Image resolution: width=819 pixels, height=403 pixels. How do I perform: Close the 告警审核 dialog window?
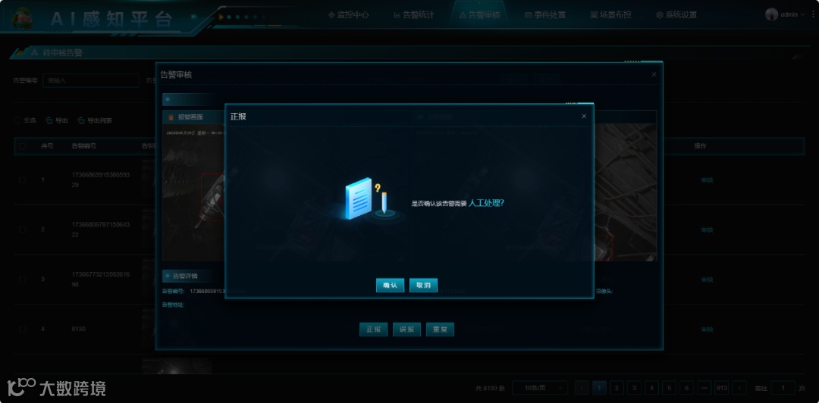pyautogui.click(x=654, y=74)
